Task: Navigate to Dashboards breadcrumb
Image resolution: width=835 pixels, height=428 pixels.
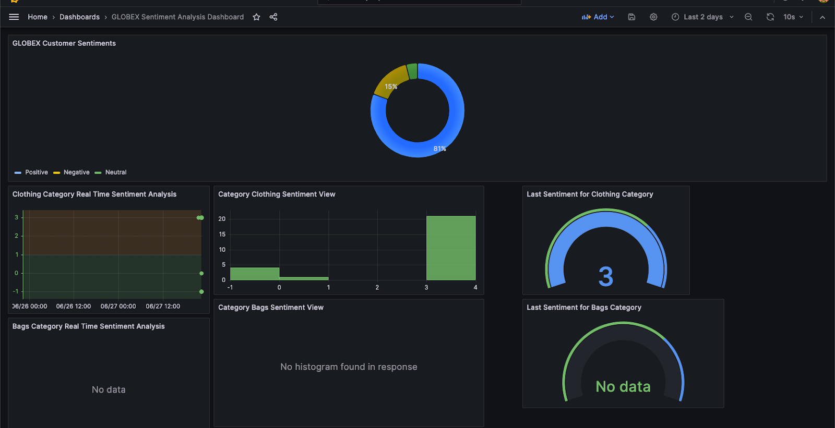Action: [x=79, y=17]
